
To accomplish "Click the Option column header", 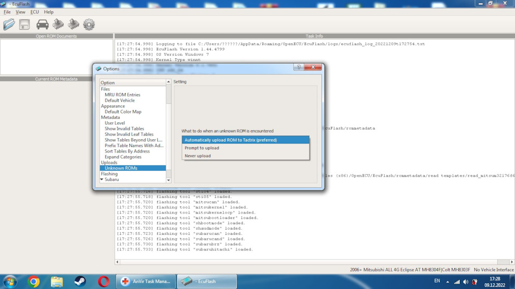I will (x=133, y=82).
